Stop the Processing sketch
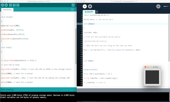170x102 pixels. point(90,6)
